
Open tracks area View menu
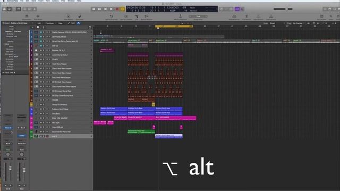tap(61, 23)
